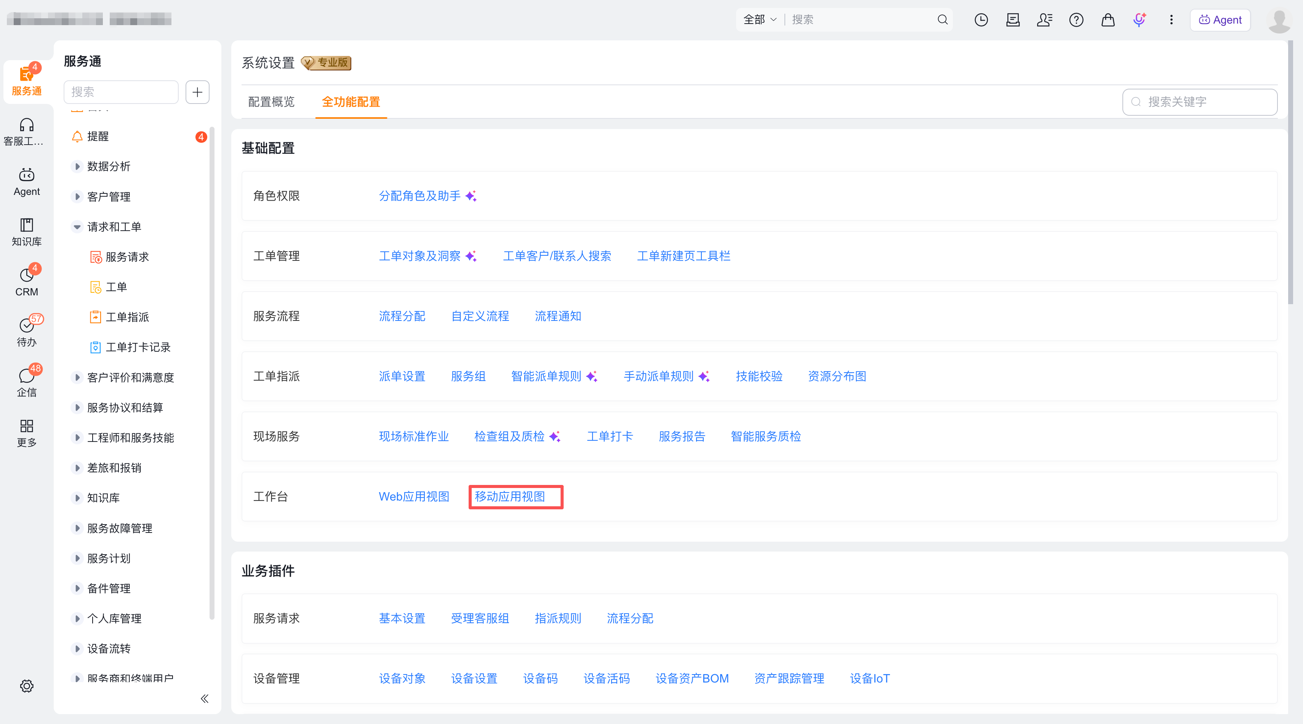Open 待办 tasks in the left rail
Image resolution: width=1303 pixels, height=724 pixels.
point(26,332)
